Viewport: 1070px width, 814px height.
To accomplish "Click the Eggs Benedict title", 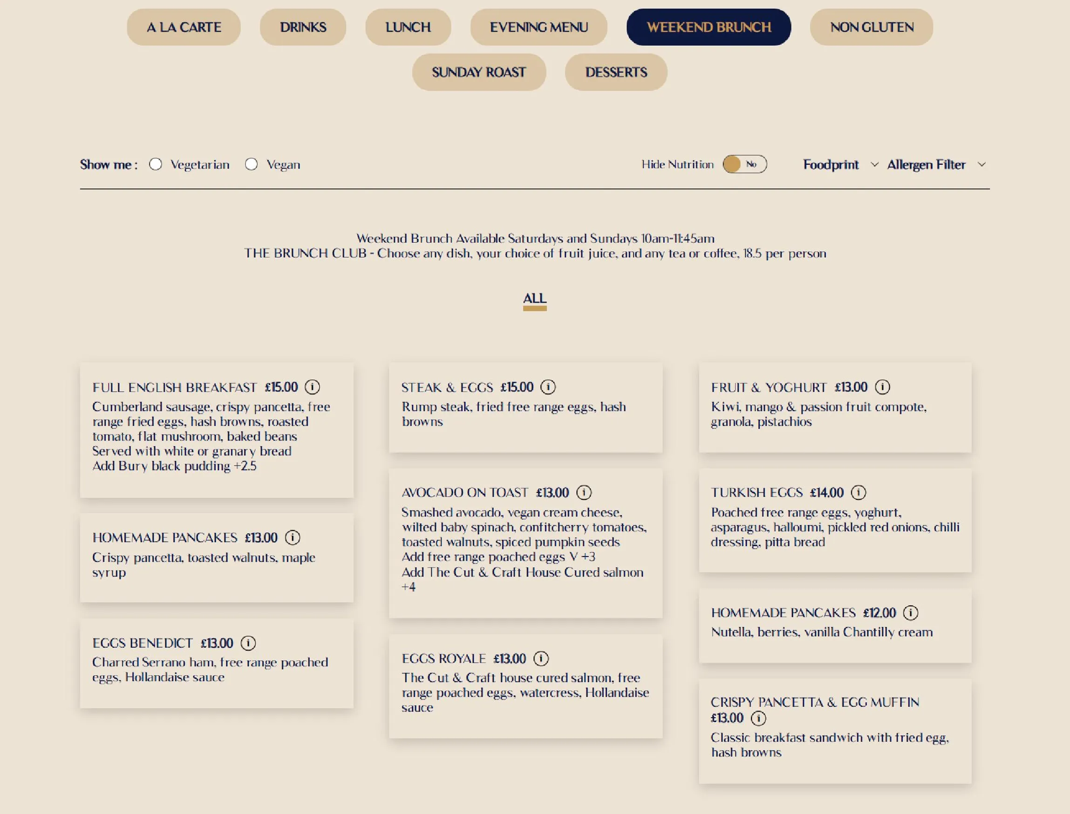I will pyautogui.click(x=143, y=644).
